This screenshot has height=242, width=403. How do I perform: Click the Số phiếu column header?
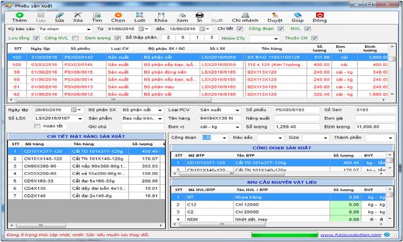[x=80, y=48]
